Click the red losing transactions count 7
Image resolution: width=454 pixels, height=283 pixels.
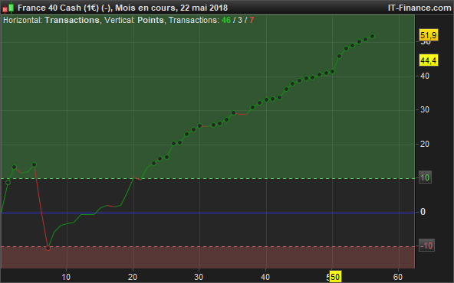tap(252, 20)
